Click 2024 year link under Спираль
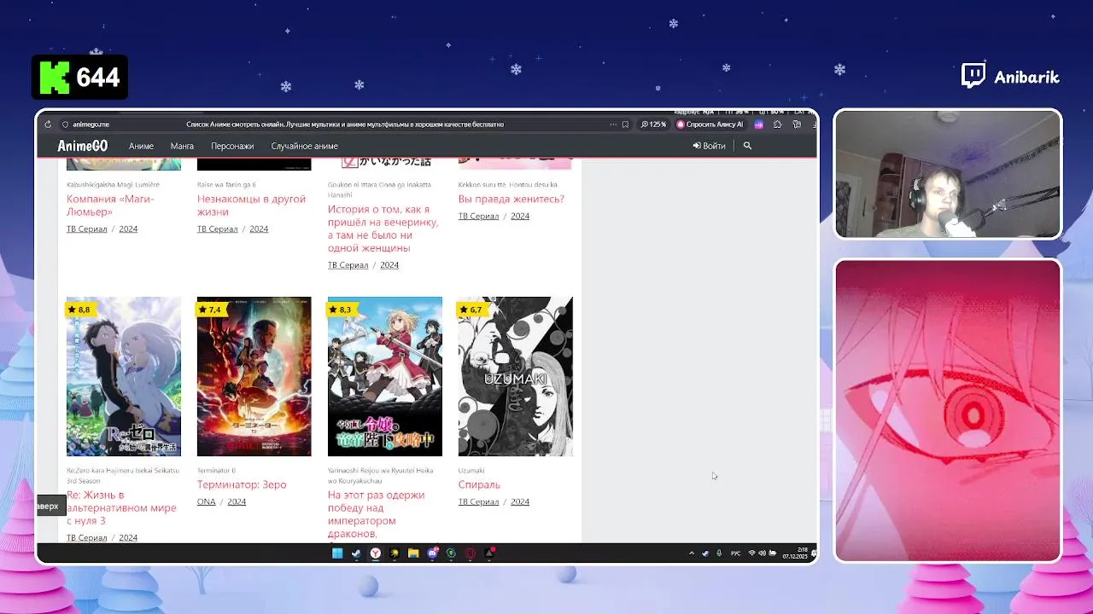The image size is (1093, 614). pos(520,501)
